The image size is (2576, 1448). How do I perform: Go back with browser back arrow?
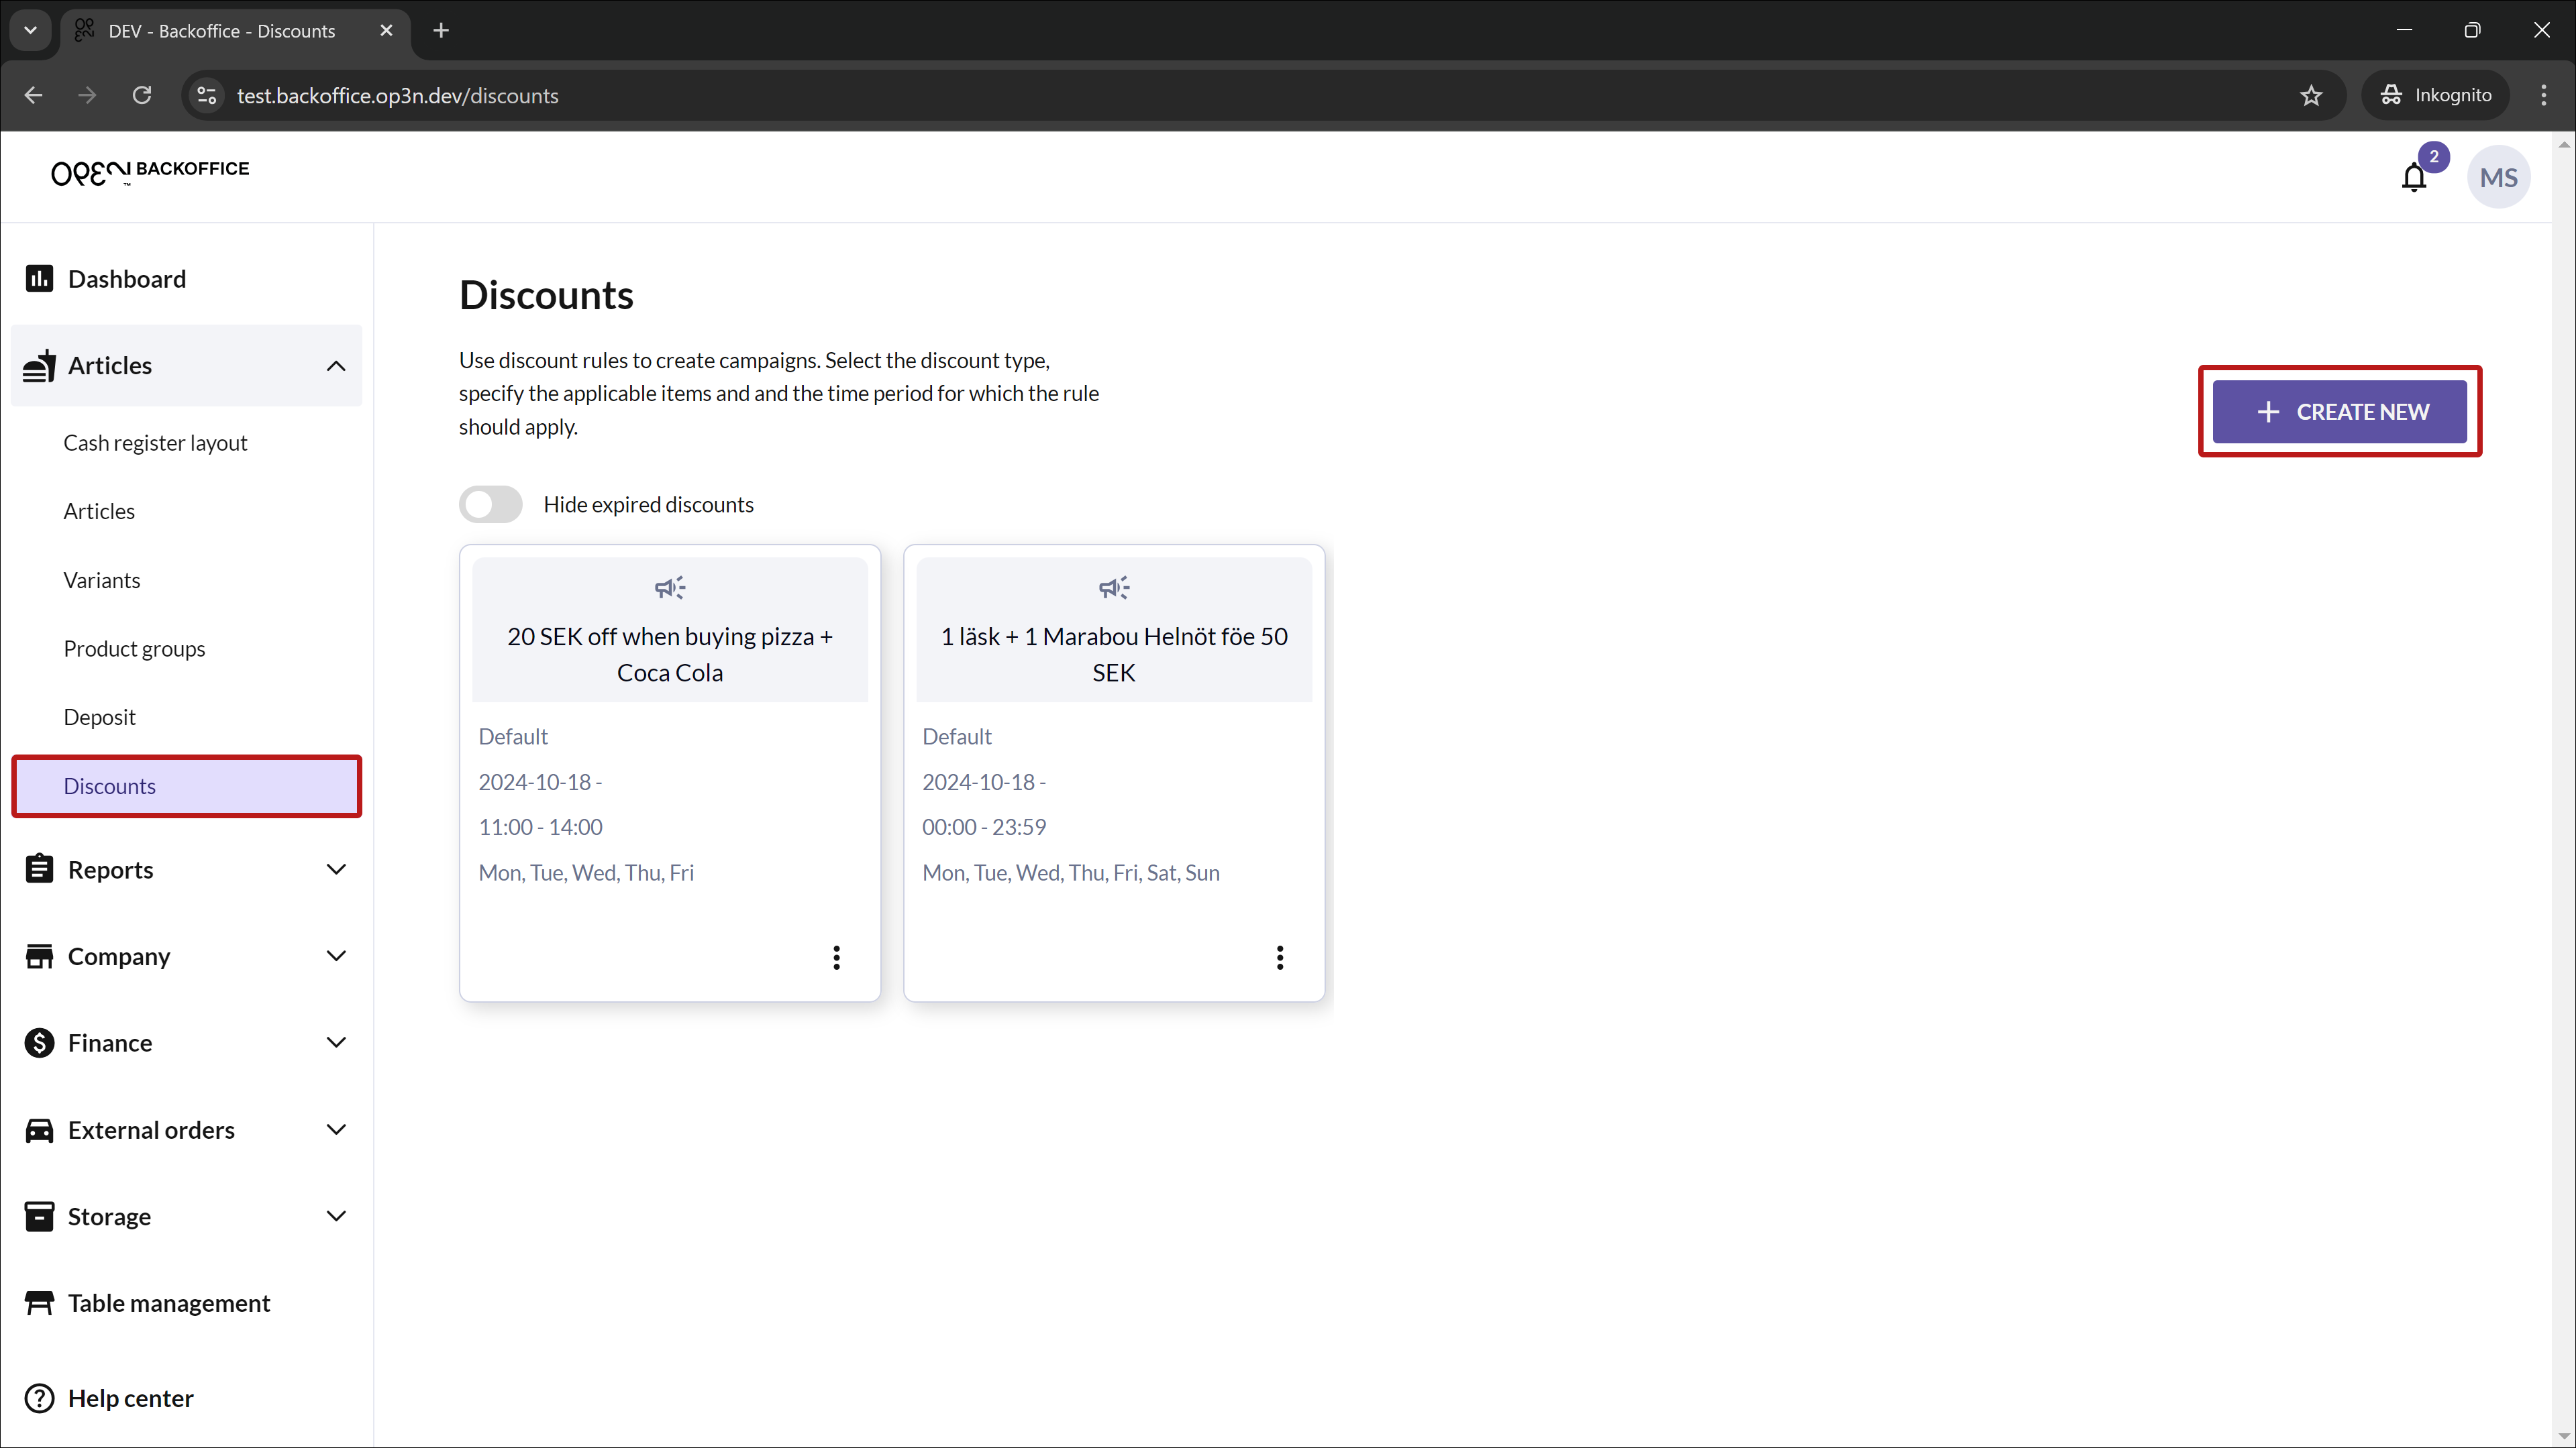(33, 95)
